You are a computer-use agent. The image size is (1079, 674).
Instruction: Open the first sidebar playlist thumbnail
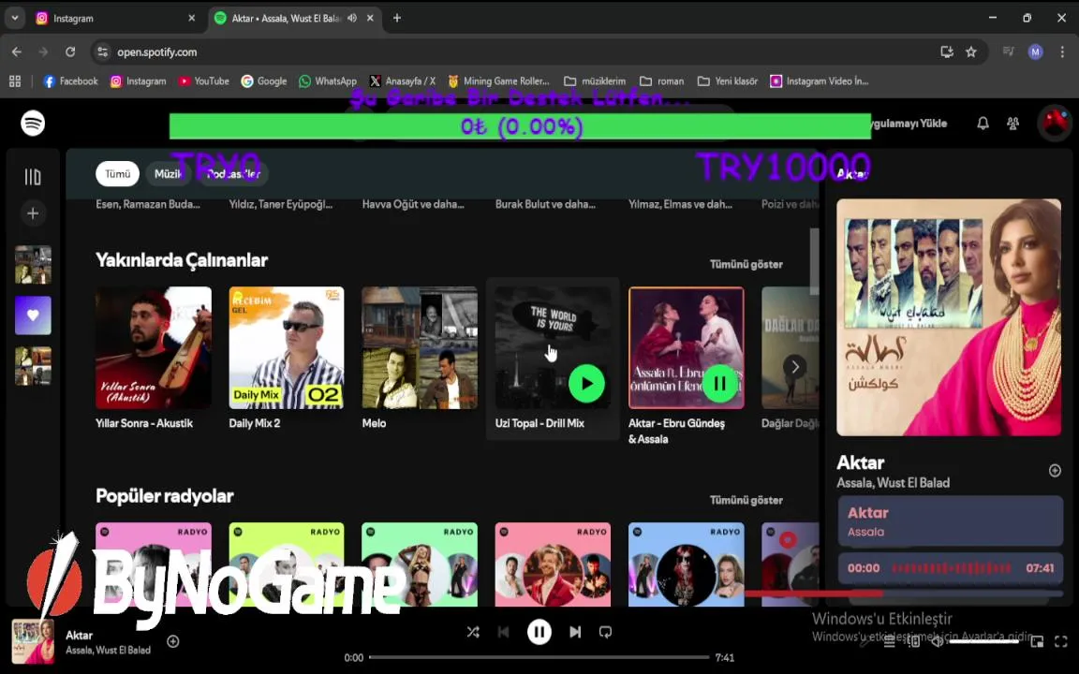pos(33,265)
